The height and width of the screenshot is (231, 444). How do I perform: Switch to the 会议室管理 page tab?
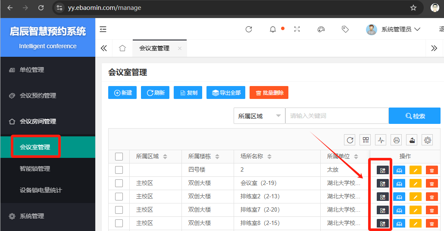(x=154, y=48)
